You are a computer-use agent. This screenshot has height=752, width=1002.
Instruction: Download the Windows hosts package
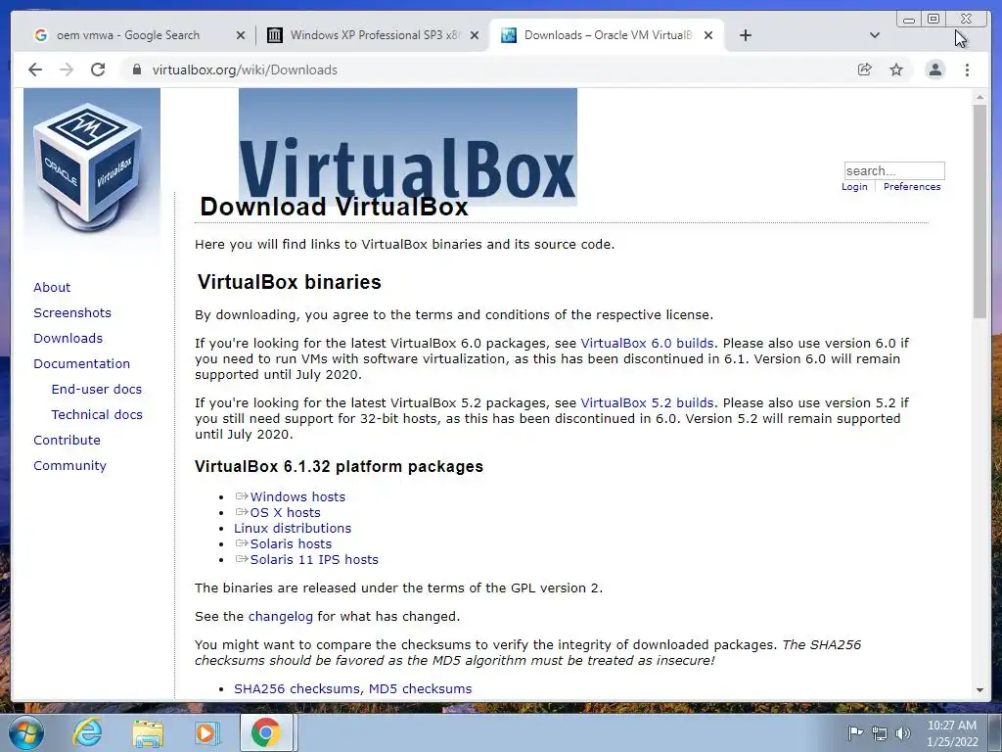297,496
